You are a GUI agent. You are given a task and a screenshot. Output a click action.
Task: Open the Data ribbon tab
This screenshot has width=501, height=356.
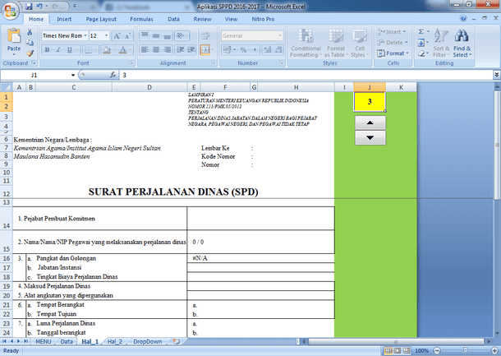(173, 19)
